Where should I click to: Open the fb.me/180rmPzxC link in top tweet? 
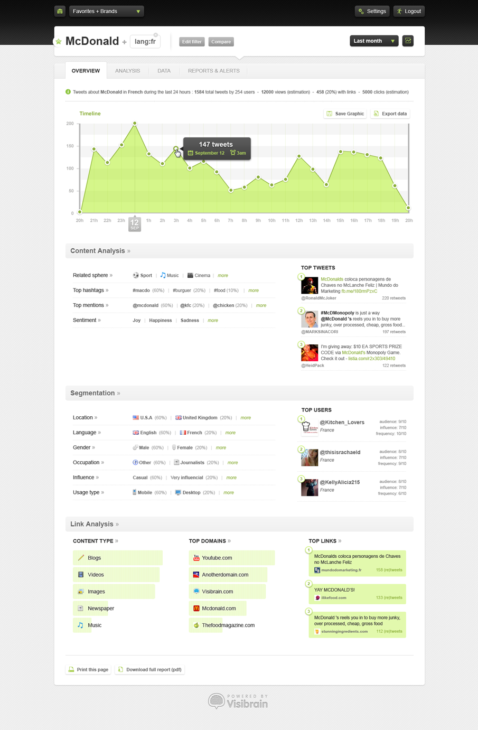coord(359,291)
